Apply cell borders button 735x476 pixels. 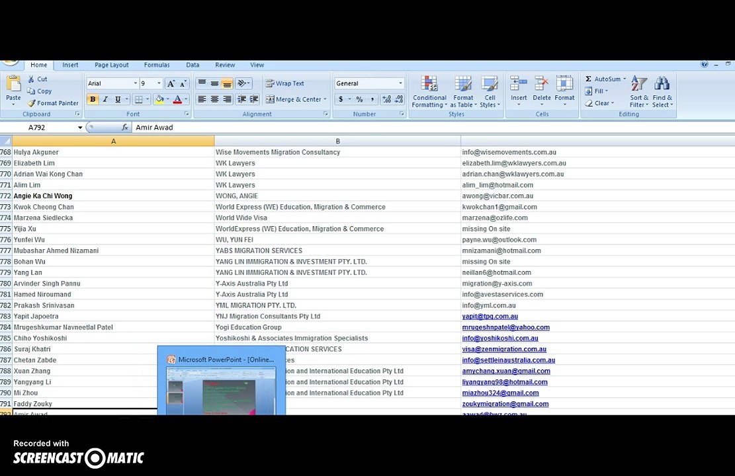tap(138, 99)
